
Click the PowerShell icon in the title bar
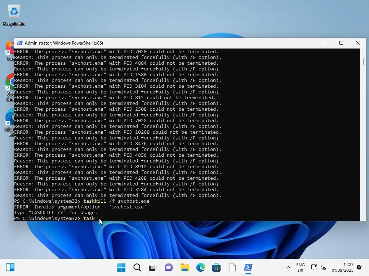(x=20, y=43)
